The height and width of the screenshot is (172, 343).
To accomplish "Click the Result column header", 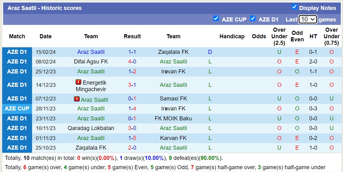I will coord(132,36).
